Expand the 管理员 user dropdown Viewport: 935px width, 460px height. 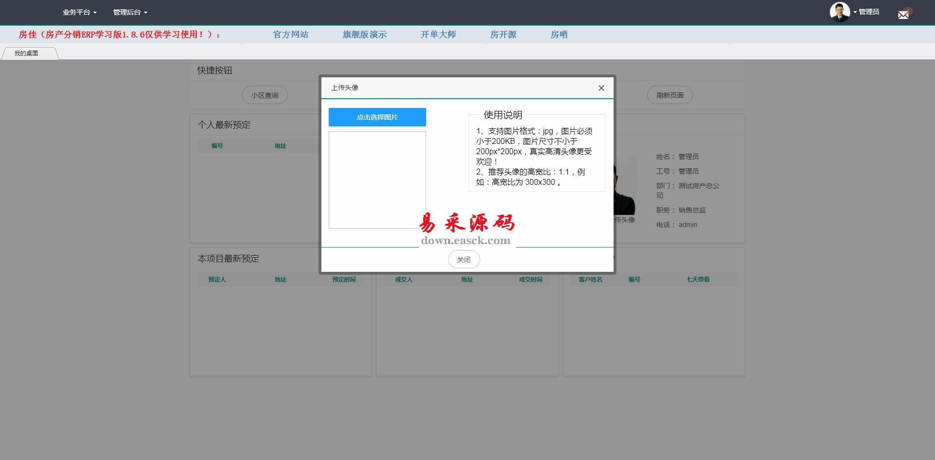pos(868,12)
